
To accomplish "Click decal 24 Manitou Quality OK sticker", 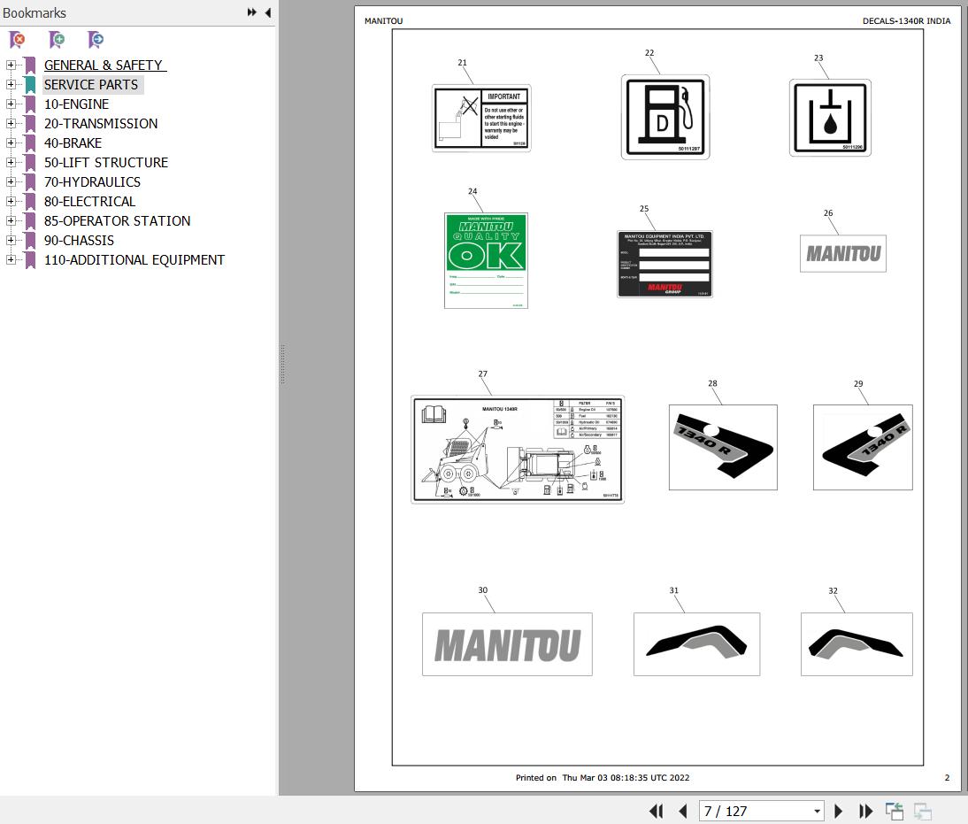I will 486,260.
